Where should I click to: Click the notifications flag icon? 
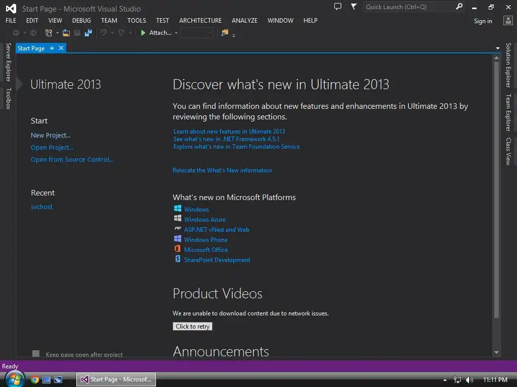[353, 7]
